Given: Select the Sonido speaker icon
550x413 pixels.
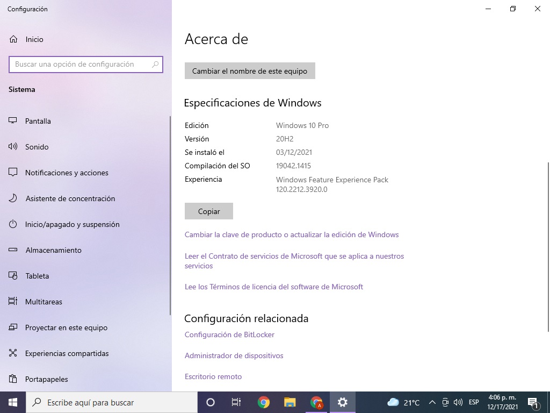Looking at the screenshot, I should tap(13, 147).
